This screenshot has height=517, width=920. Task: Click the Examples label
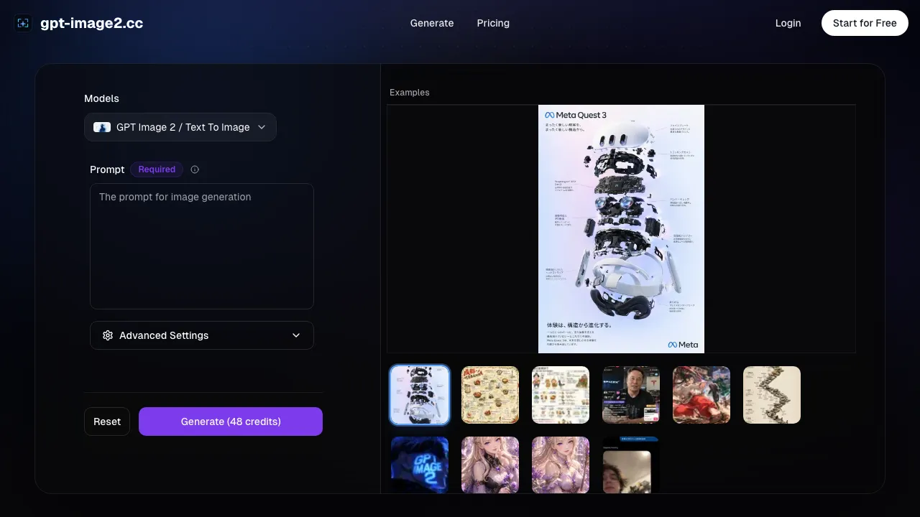[x=410, y=93]
